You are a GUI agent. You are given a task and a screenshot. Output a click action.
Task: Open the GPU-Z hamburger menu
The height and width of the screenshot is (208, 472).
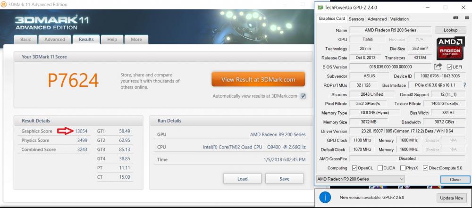click(467, 17)
